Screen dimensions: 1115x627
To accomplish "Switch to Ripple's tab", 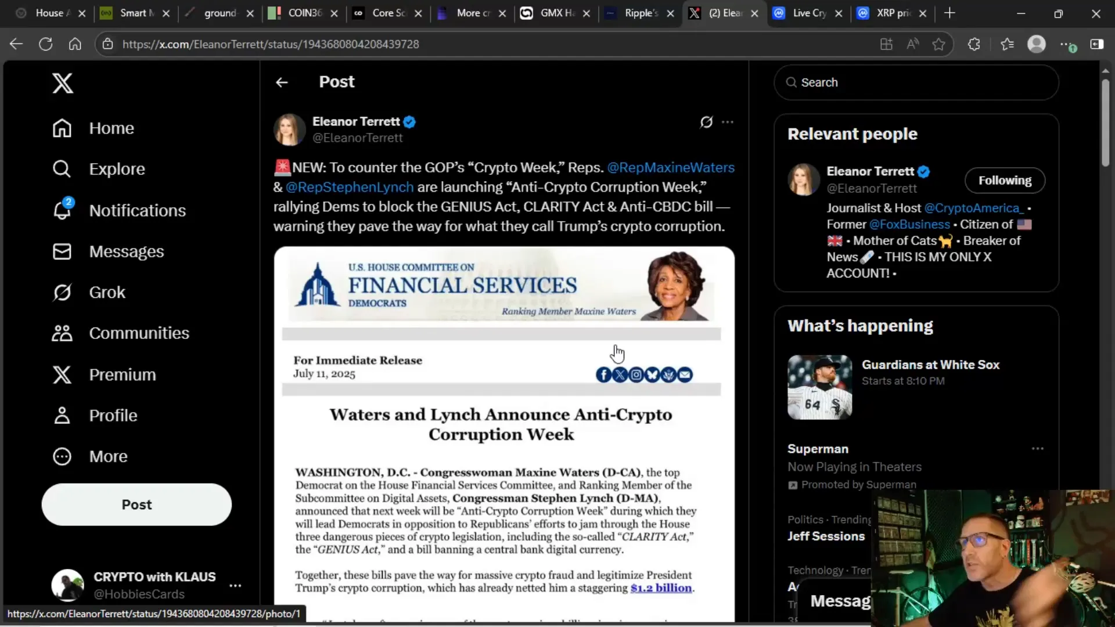I will click(x=639, y=13).
